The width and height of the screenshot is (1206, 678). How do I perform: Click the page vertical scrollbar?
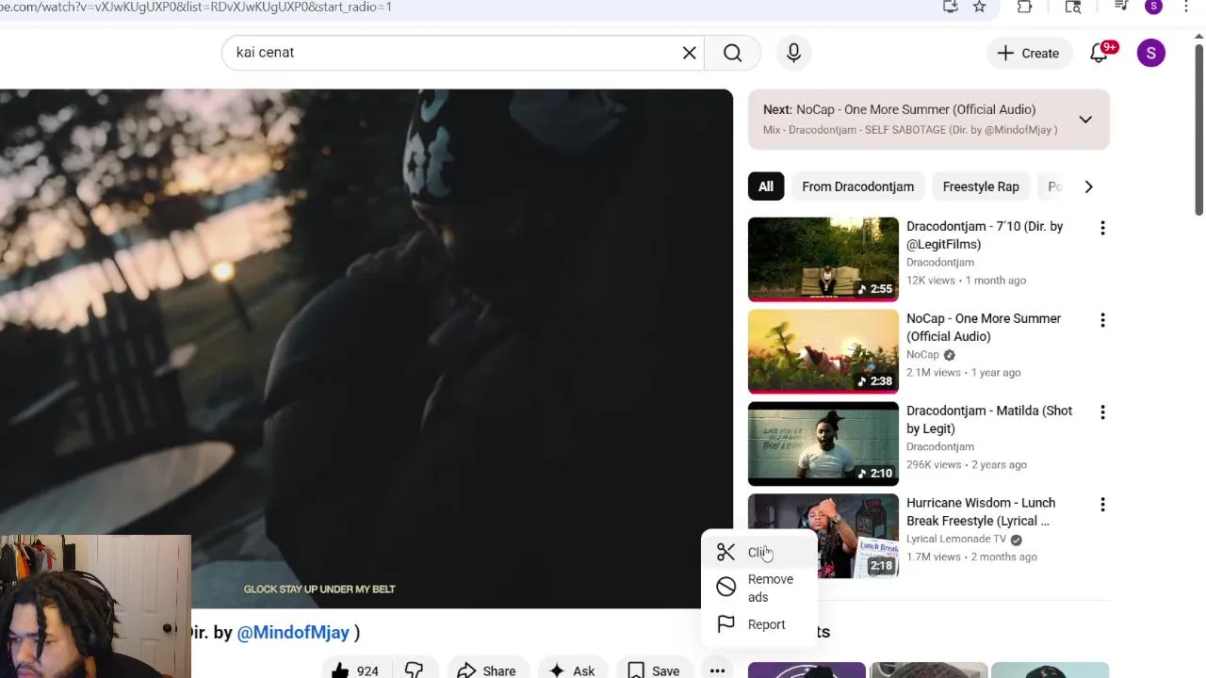click(x=1198, y=128)
